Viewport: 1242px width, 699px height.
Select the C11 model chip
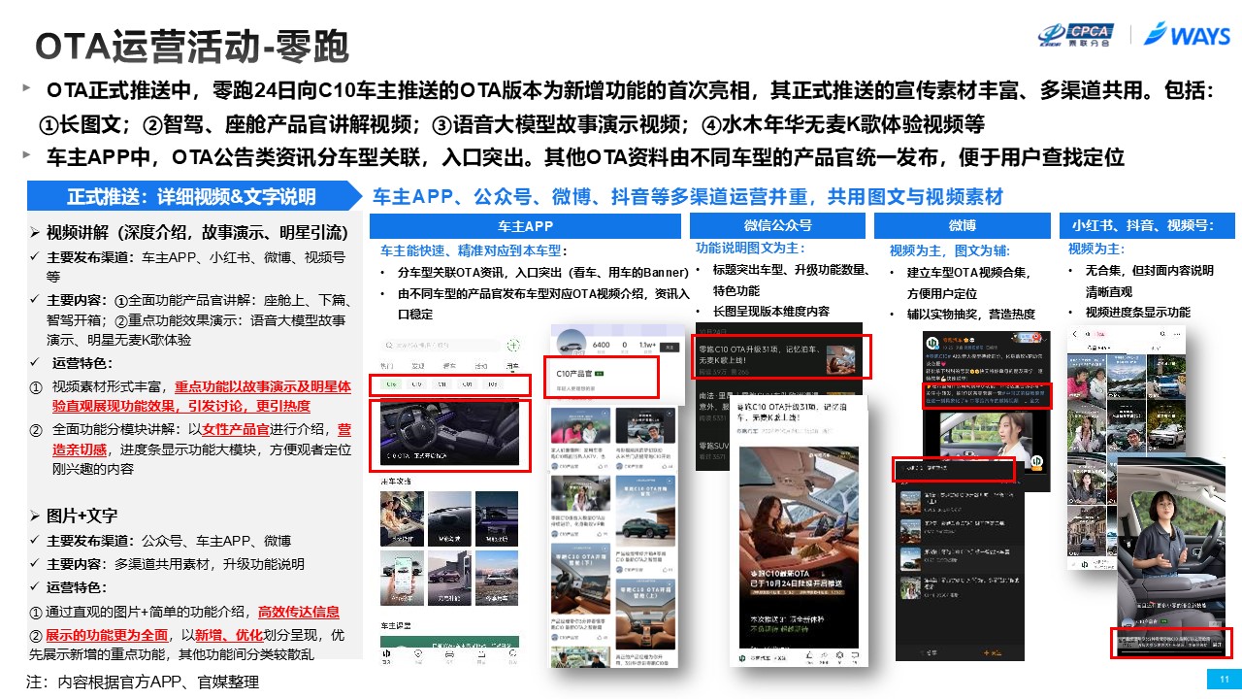pyautogui.click(x=441, y=384)
